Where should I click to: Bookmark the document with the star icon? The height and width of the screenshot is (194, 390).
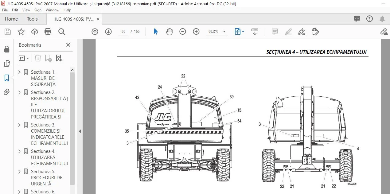[x=21, y=32]
